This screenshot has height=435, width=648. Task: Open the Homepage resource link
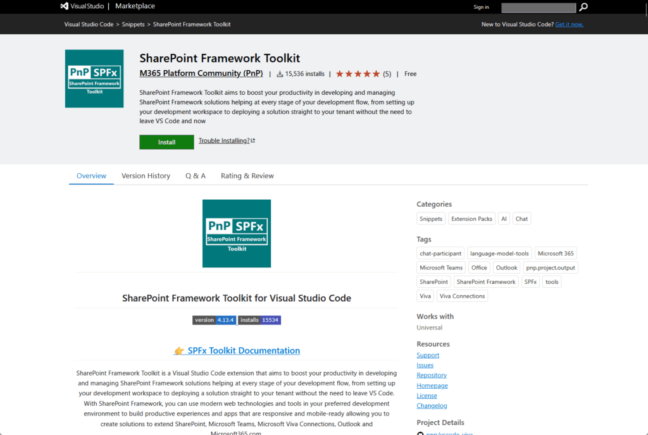[x=432, y=386]
